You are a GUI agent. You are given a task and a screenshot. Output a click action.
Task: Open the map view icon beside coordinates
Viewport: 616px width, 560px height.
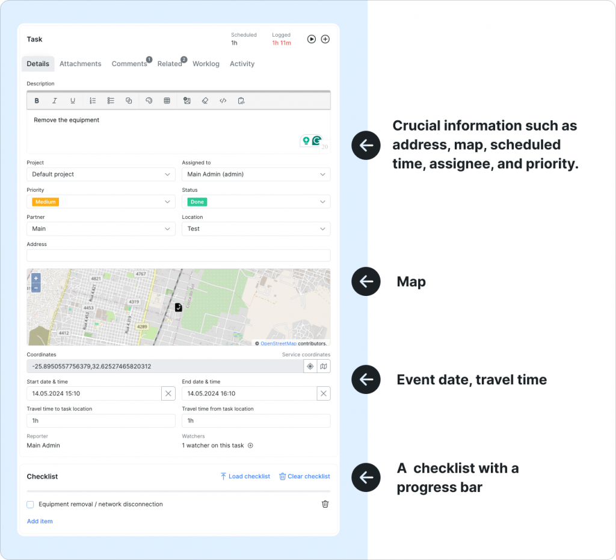pyautogui.click(x=324, y=366)
